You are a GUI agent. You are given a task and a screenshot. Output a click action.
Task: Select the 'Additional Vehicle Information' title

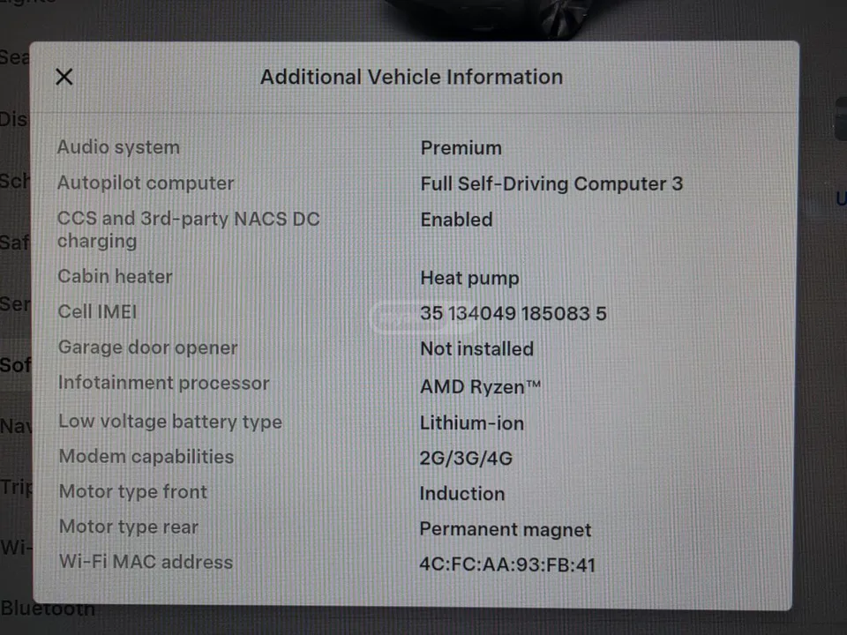[412, 78]
